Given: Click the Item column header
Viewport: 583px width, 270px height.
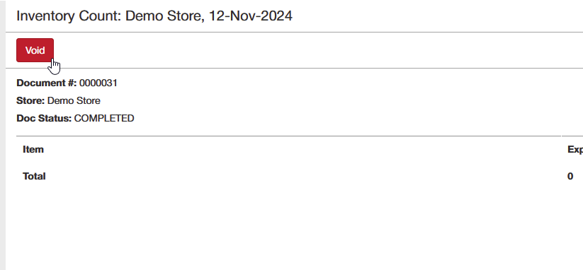Looking at the screenshot, I should pyautogui.click(x=33, y=149).
